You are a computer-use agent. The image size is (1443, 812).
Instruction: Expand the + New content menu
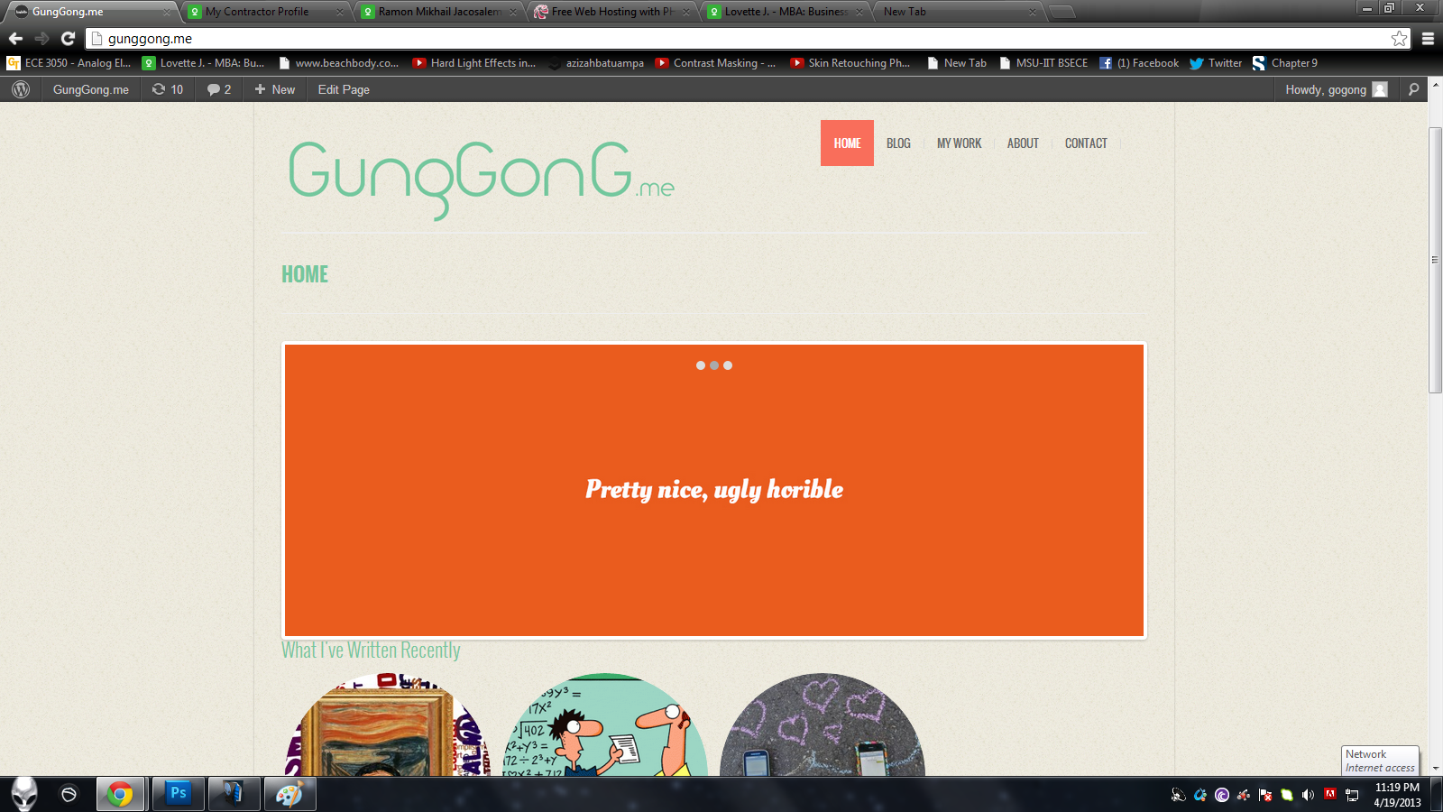275,89
